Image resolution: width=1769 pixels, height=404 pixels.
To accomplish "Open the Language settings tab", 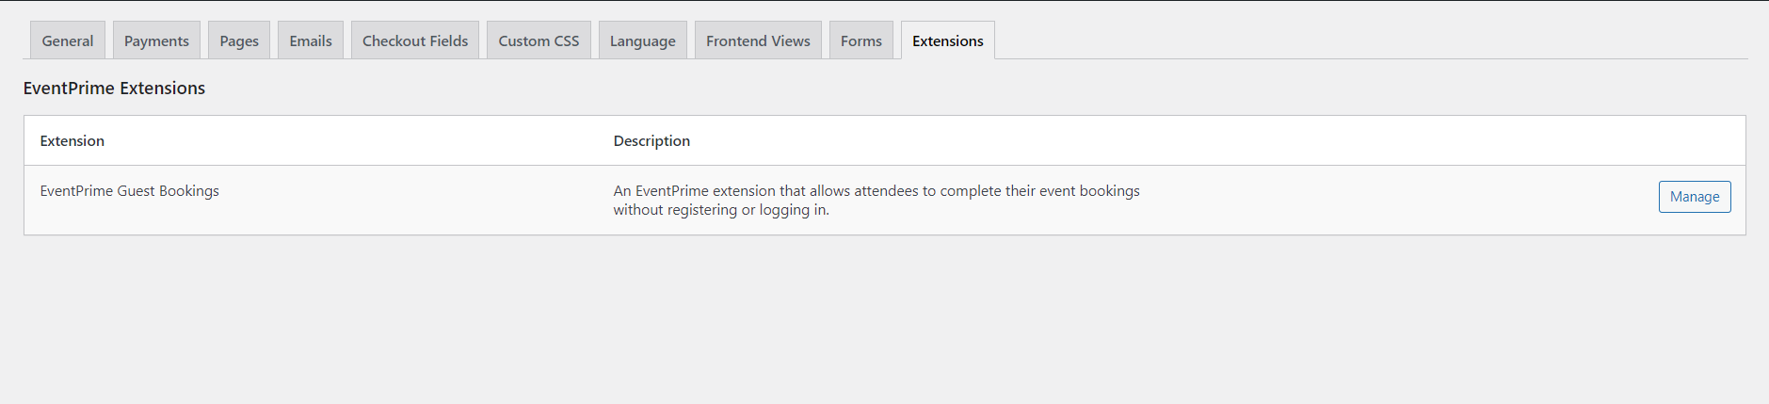I will tap(643, 40).
